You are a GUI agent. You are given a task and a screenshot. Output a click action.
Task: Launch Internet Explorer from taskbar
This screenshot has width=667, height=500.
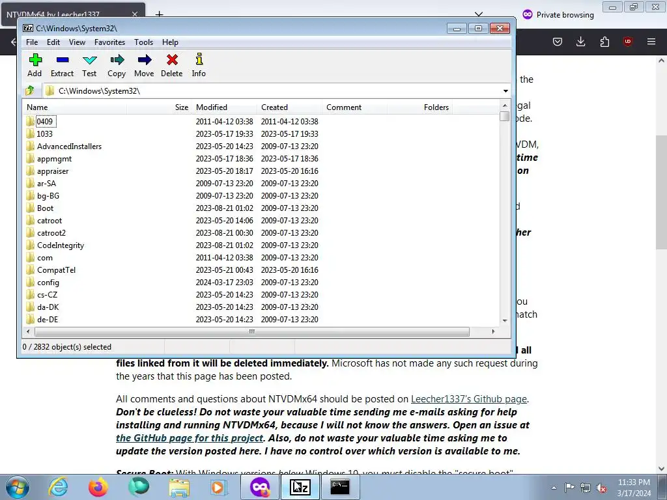[x=58, y=487]
